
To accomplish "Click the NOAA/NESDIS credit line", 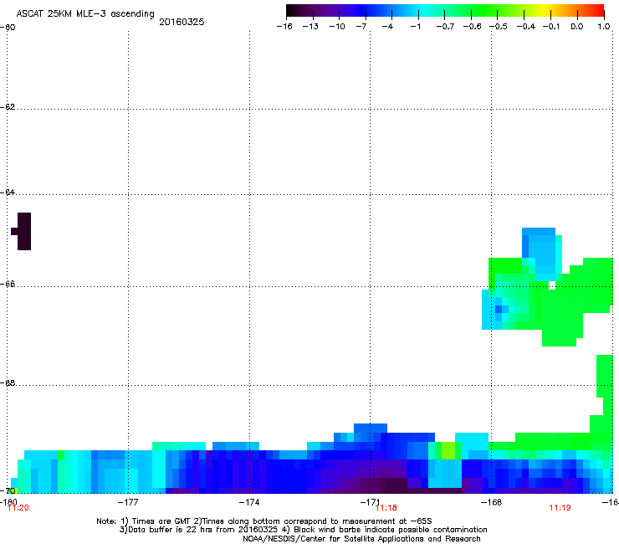I will (361, 539).
